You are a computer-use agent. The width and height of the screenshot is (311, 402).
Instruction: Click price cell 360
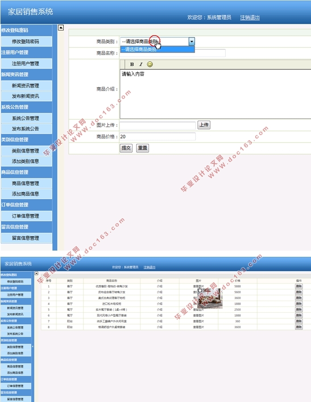[237, 321]
